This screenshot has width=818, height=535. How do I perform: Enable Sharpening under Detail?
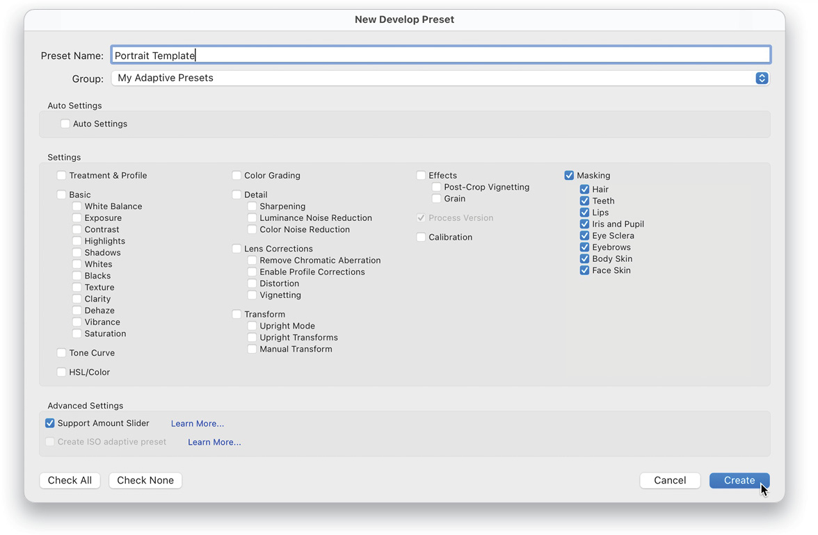coord(252,207)
